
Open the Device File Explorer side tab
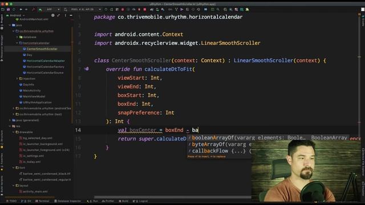[363, 162]
